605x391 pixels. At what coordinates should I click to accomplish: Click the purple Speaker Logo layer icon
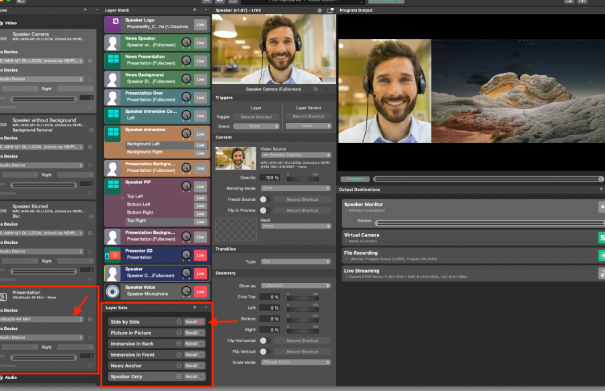coord(113,24)
